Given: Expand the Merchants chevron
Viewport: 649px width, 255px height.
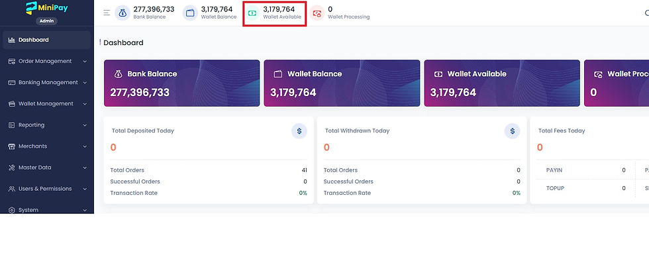Looking at the screenshot, I should click(x=85, y=146).
